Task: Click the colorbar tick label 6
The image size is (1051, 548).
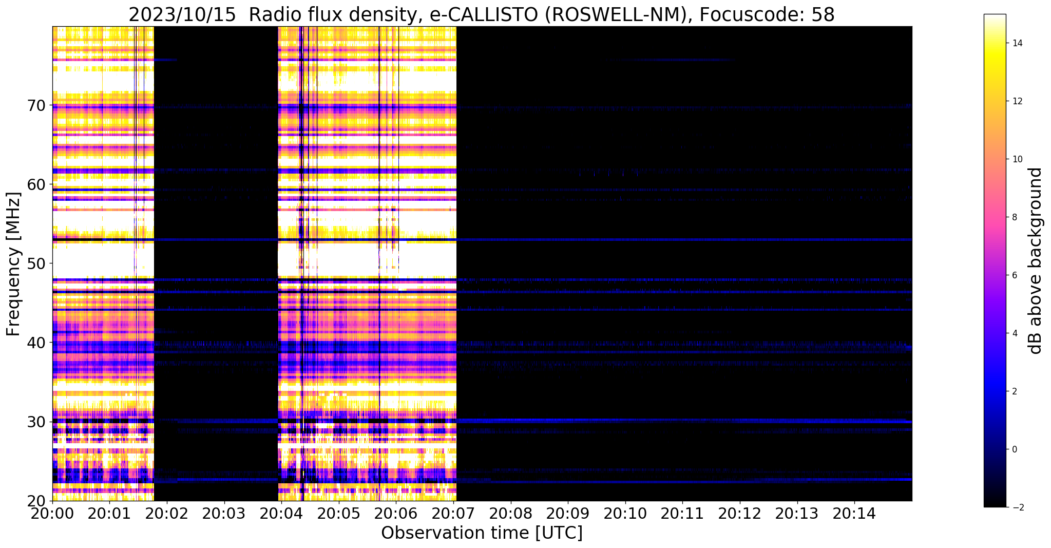Action: tap(1014, 275)
